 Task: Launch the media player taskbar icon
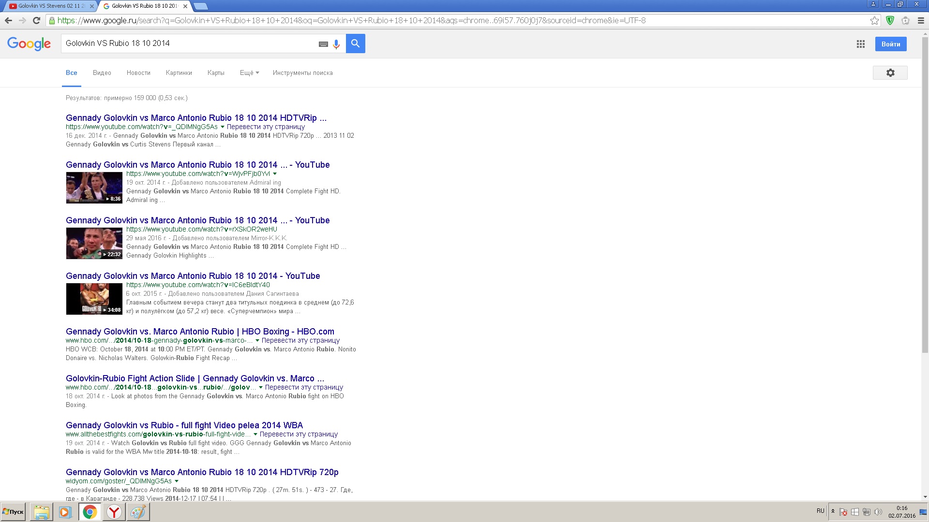pos(65,512)
